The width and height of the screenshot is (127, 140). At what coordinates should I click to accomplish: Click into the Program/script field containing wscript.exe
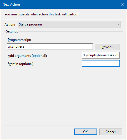click(x=50, y=46)
